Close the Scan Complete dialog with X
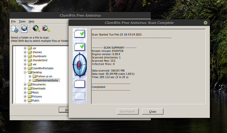Screen dimensions: 227x133 [205, 23]
